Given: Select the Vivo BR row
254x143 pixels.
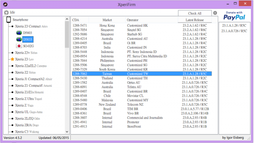Looking at the screenshot, I should tap(142, 113).
